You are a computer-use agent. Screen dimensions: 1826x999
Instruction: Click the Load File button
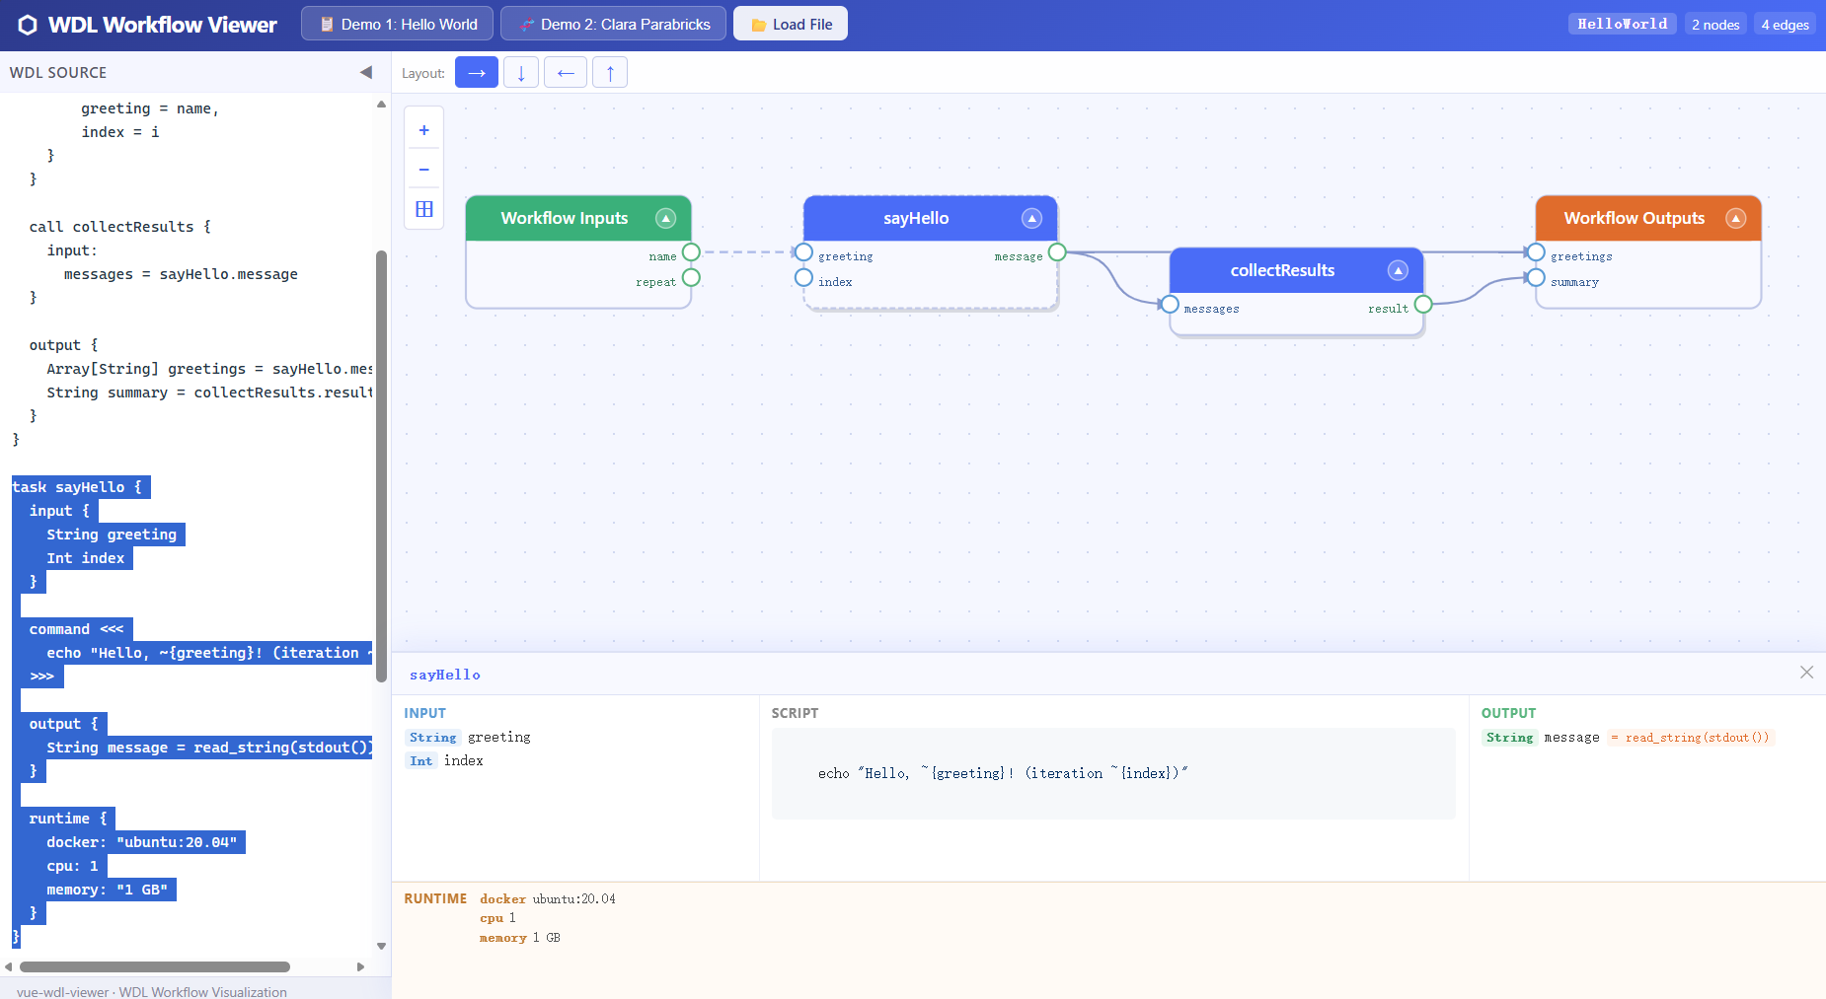point(791,24)
